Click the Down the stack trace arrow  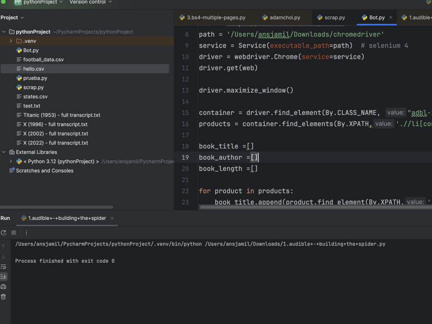click(x=3, y=257)
